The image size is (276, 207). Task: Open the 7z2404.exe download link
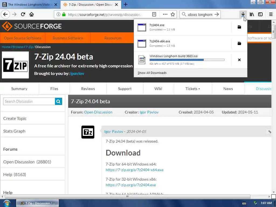[x=131, y=185]
